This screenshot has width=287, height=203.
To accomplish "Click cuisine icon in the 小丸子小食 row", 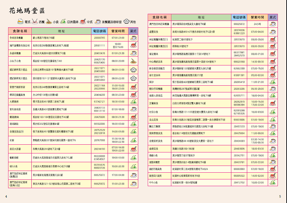I will click(x=133, y=61).
